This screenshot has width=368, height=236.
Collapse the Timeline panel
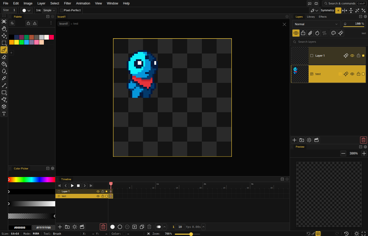pos(282,179)
